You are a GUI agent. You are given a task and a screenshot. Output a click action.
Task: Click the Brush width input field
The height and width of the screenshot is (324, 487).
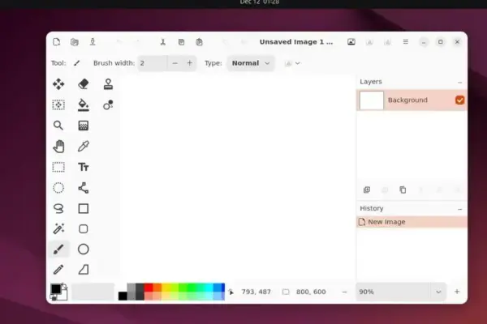tap(153, 63)
